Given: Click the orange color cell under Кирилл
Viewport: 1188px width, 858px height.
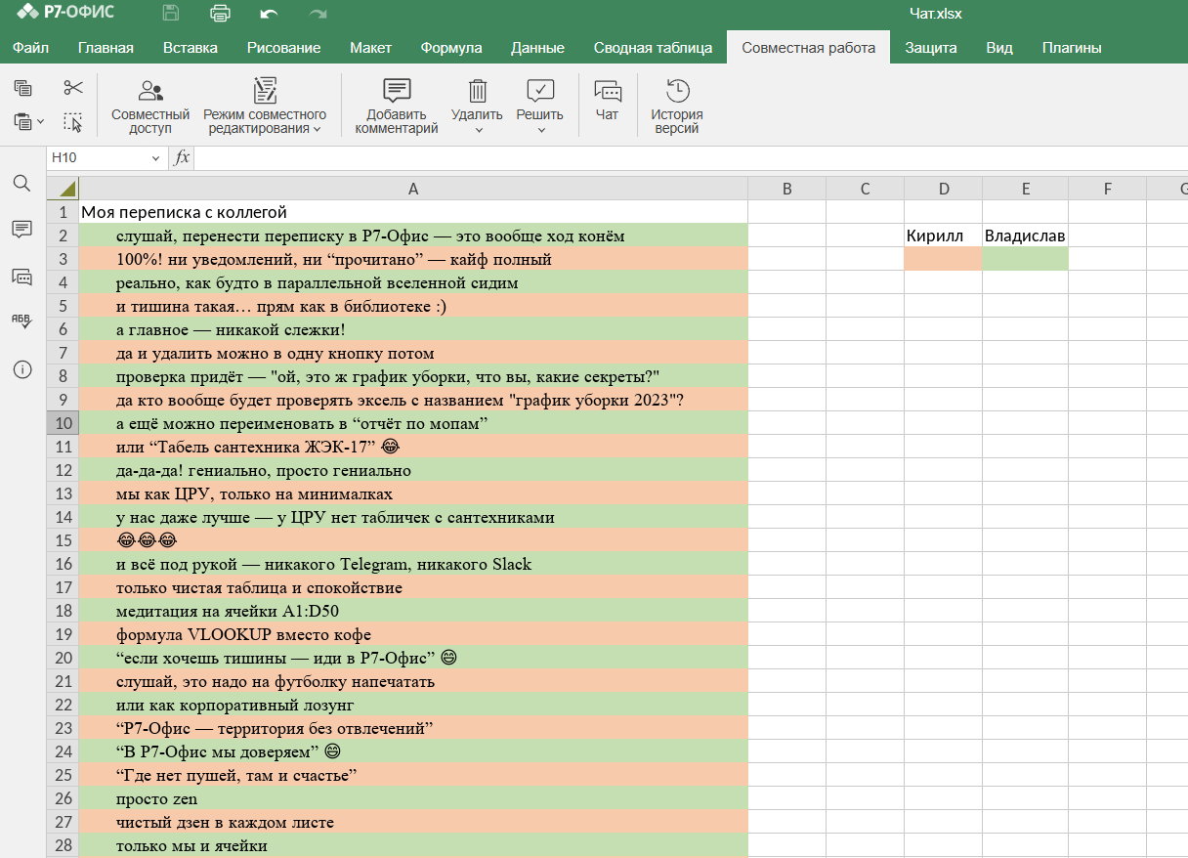Looking at the screenshot, I should (943, 259).
